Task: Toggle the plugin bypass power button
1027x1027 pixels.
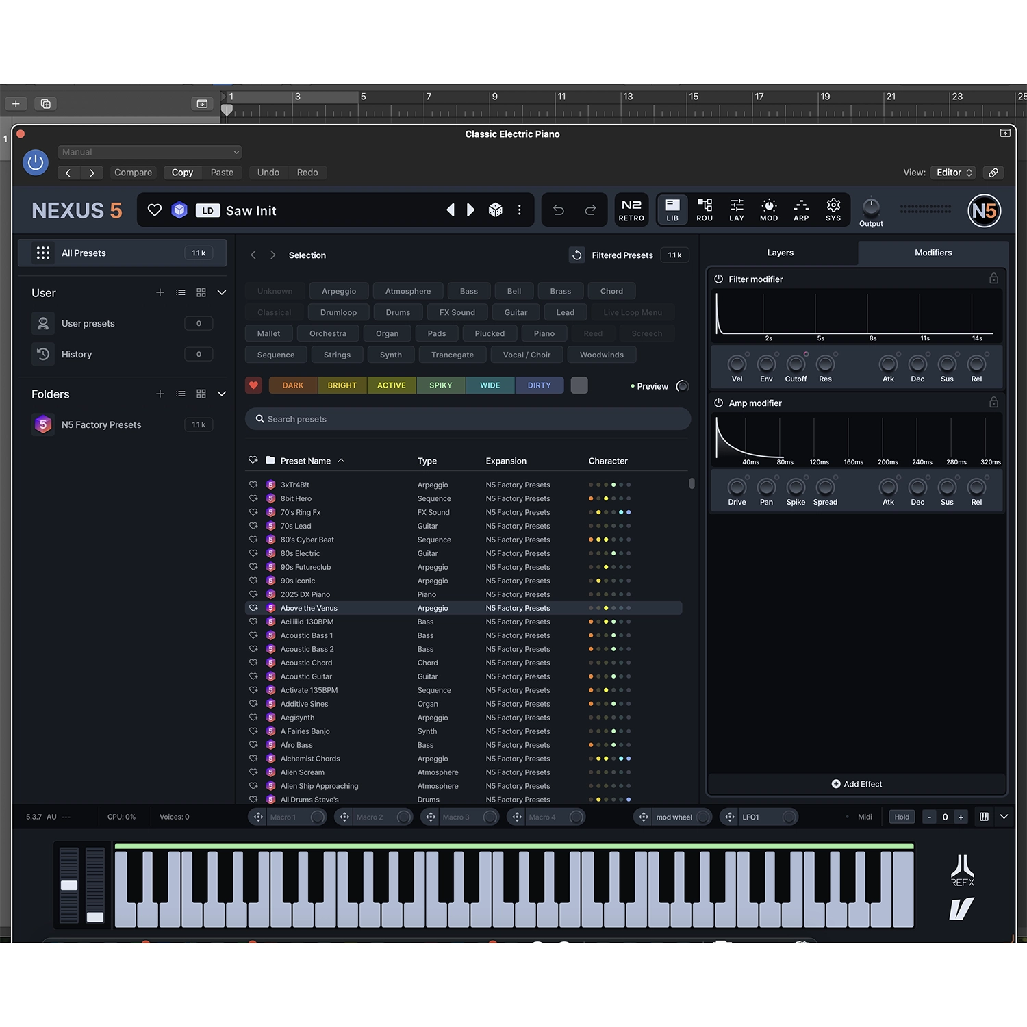Action: [36, 162]
